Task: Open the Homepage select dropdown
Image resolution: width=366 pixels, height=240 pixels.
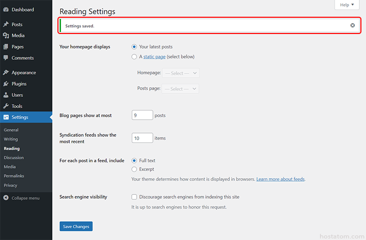Action: (x=181, y=73)
